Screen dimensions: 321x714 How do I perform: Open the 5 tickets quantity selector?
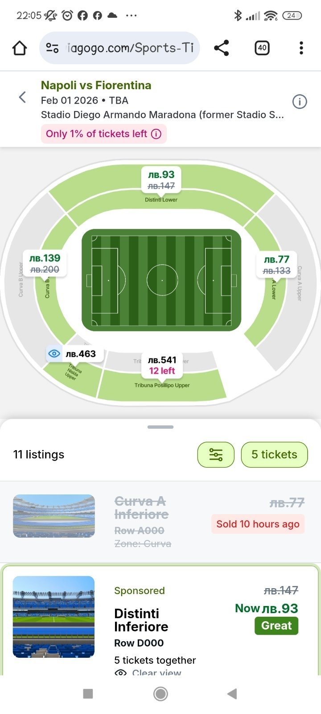[x=274, y=455]
